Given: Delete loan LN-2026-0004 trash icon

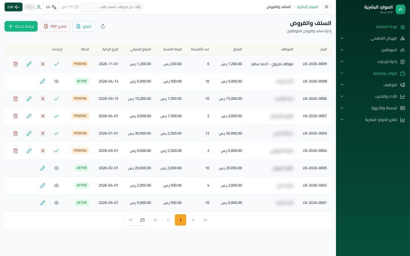Looking at the screenshot, I should click(x=15, y=151).
